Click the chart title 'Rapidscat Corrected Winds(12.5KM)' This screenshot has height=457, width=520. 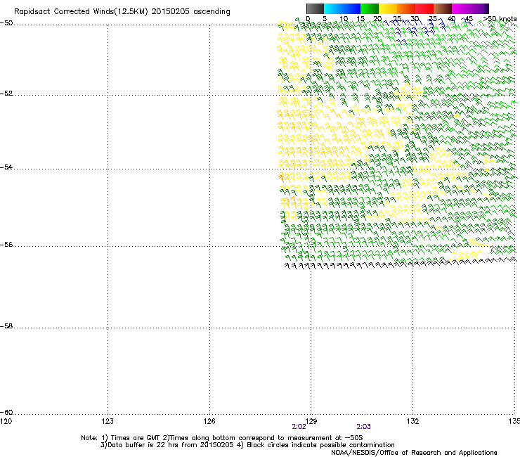[81, 12]
